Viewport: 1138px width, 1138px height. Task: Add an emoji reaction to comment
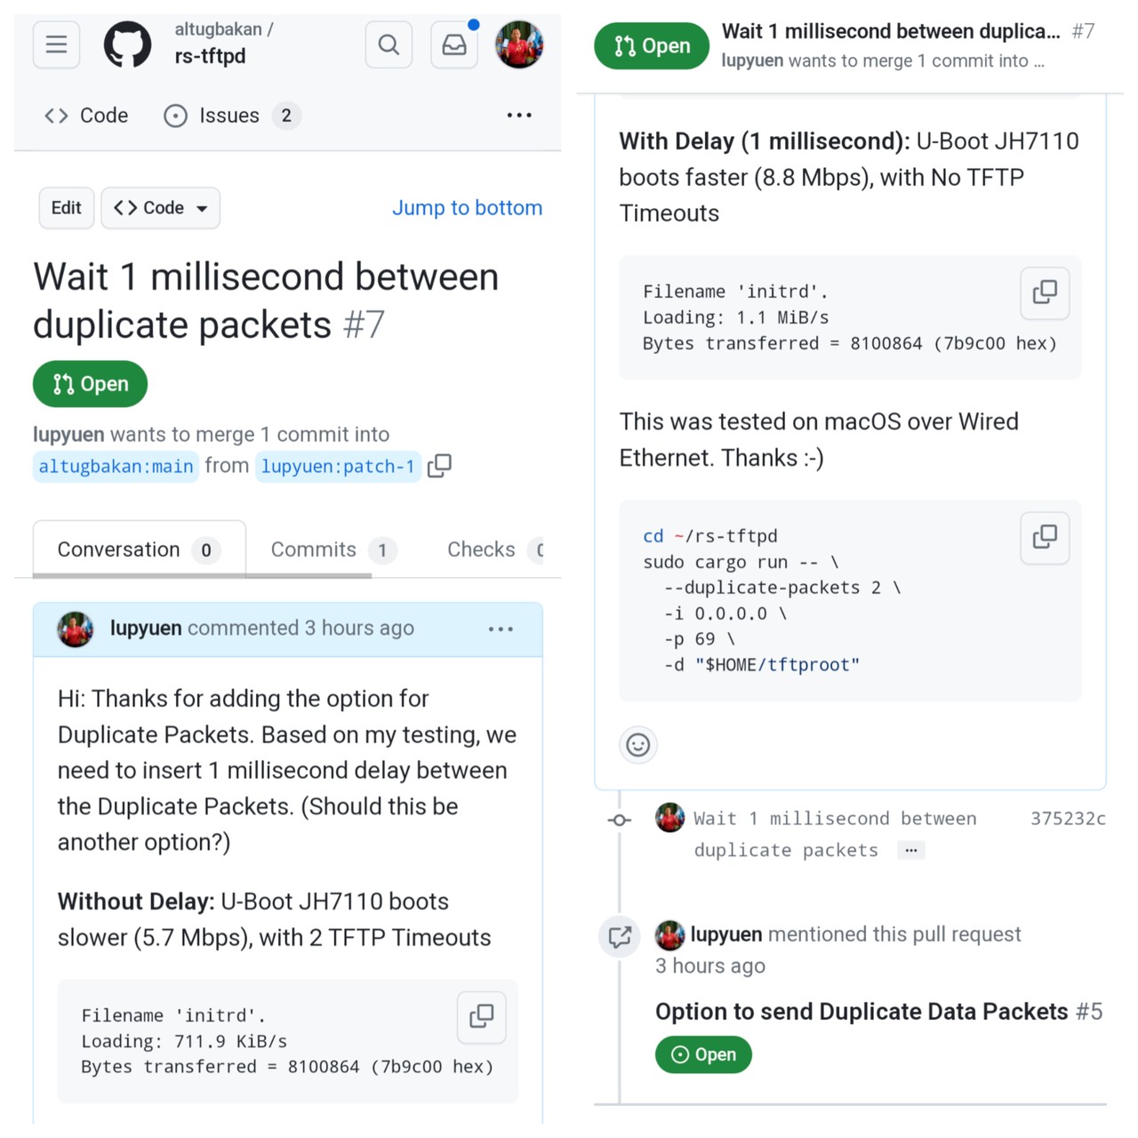(638, 745)
